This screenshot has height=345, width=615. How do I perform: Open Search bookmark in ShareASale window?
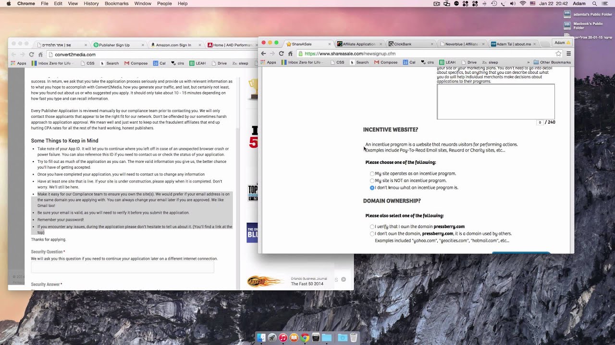pyautogui.click(x=359, y=62)
